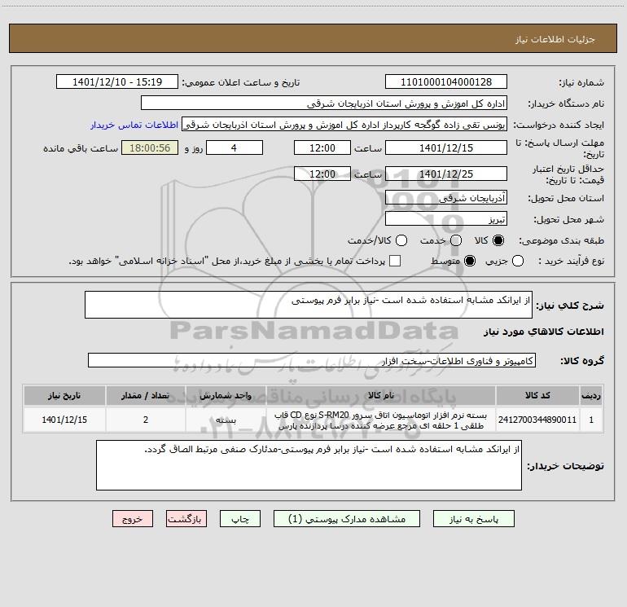The height and width of the screenshot is (607, 627).
Task: Select جزیی purchase process type
Action: (x=517, y=262)
